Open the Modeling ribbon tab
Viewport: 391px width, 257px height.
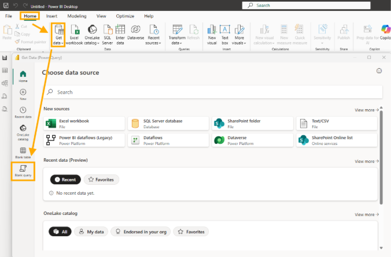tap(77, 16)
